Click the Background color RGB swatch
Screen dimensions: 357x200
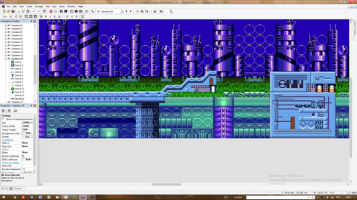(x=24, y=133)
